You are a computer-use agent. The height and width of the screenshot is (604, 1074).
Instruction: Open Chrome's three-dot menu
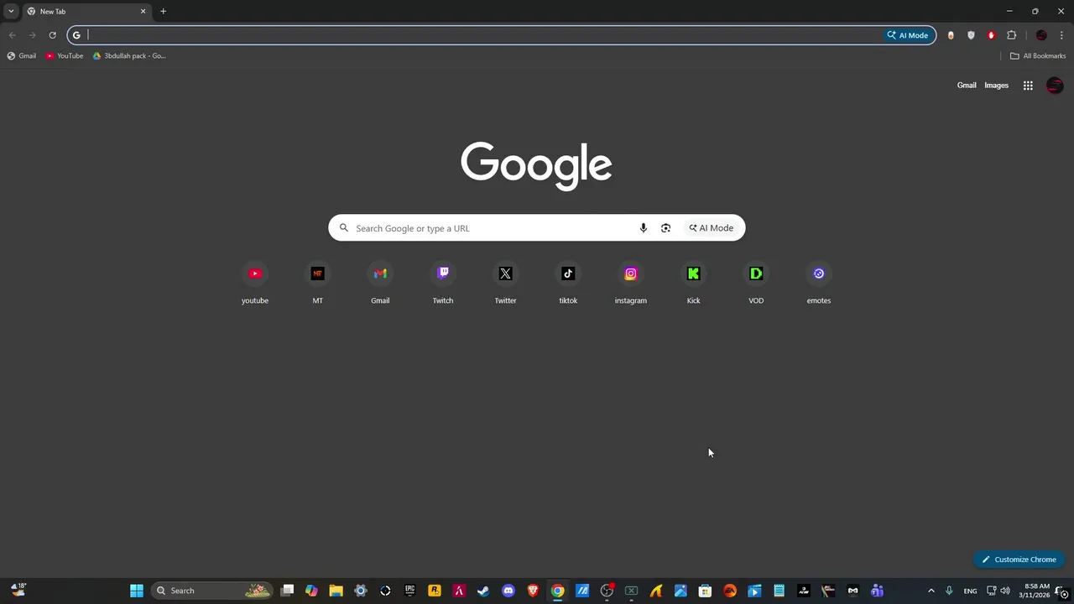coord(1061,35)
